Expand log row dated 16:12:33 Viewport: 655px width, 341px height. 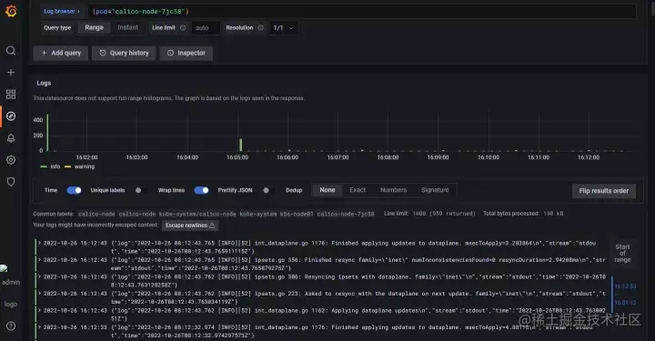click(40, 327)
